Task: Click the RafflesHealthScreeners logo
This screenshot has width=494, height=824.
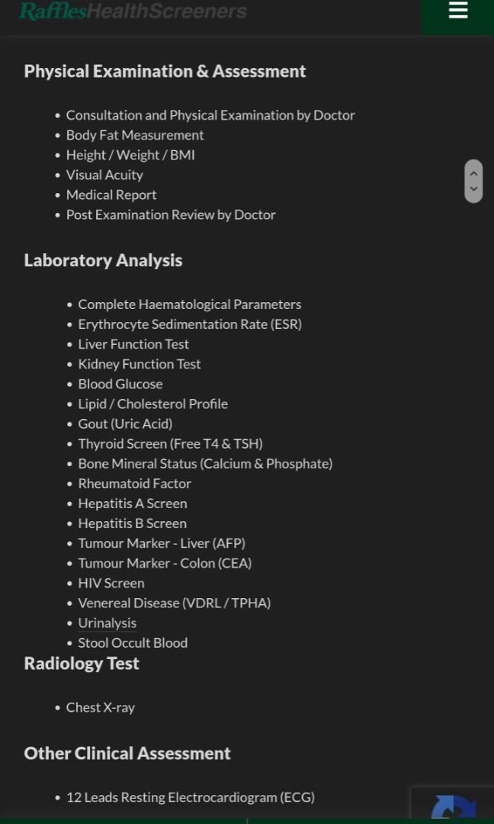Action: pyautogui.click(x=133, y=11)
